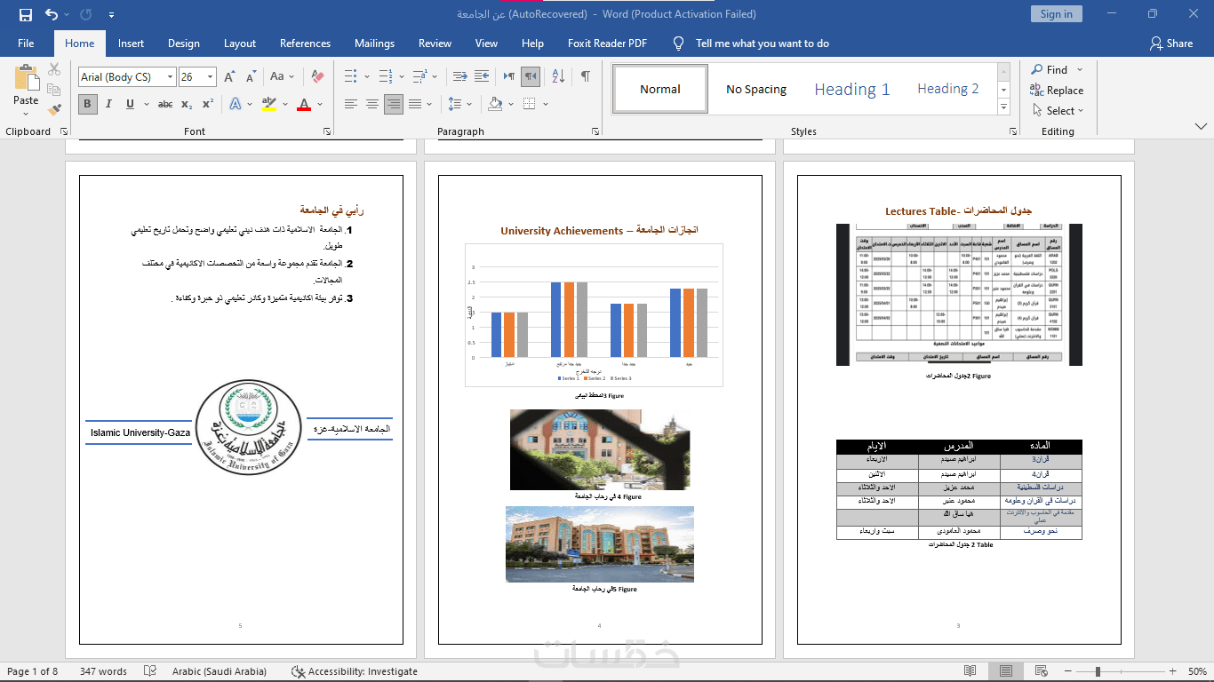
Task: Shrink the font size one step
Action: pyautogui.click(x=250, y=77)
